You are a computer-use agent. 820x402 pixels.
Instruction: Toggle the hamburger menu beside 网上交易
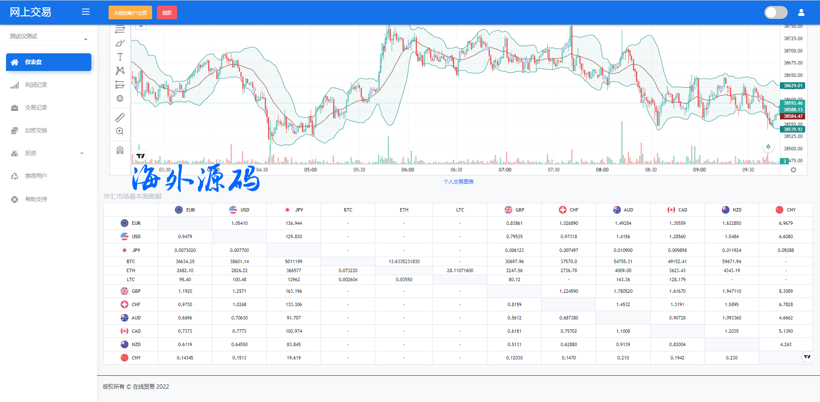86,12
